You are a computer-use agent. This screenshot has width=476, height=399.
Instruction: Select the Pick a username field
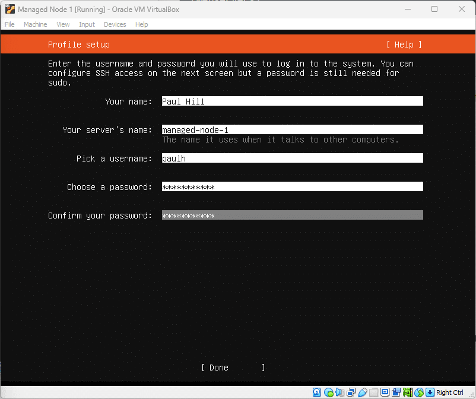[292, 159]
